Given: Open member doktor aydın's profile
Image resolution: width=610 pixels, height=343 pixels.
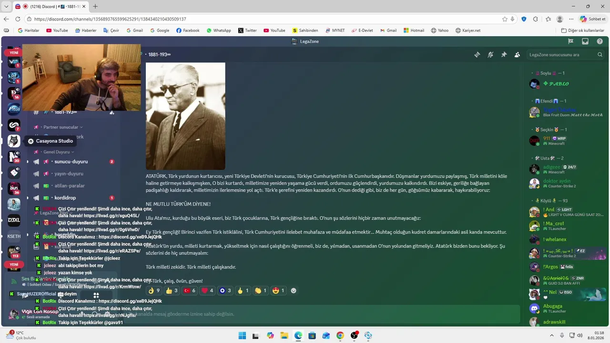Looking at the screenshot, I should click(x=568, y=183).
